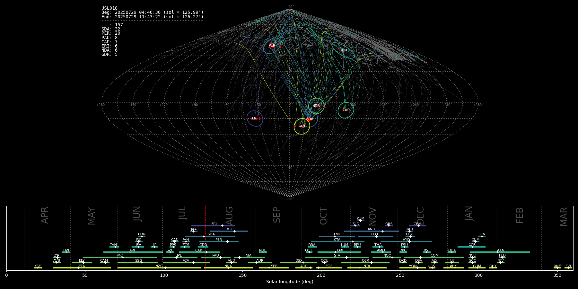Select the PAU radiant label on the sky map
This screenshot has height=289, width=578.
pyautogui.click(x=302, y=127)
